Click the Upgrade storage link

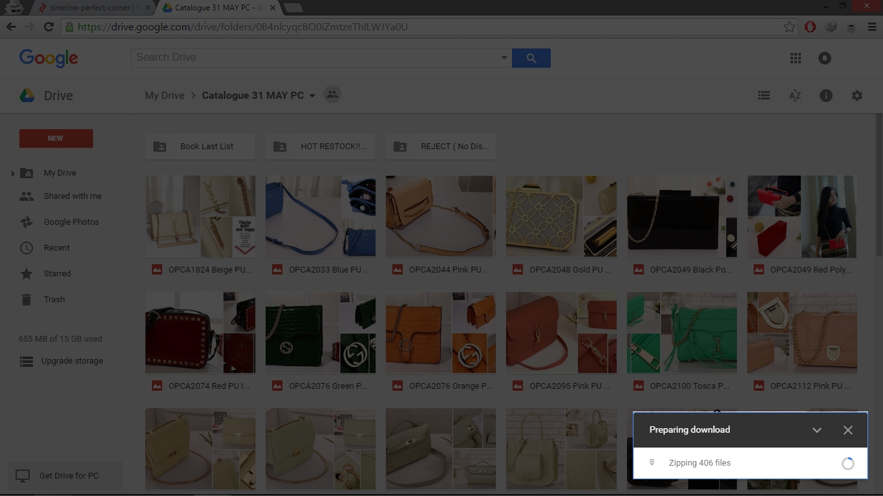(x=72, y=361)
